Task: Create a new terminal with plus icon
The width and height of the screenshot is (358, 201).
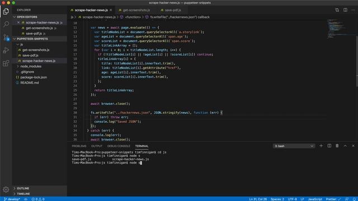Action: (321, 146)
